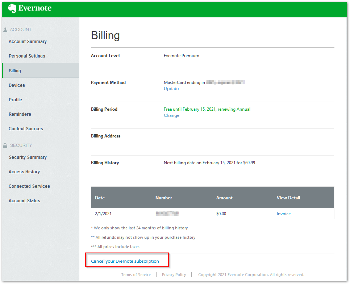This screenshot has width=350, height=284.
Task: Open Context Sources settings
Action: (26, 129)
